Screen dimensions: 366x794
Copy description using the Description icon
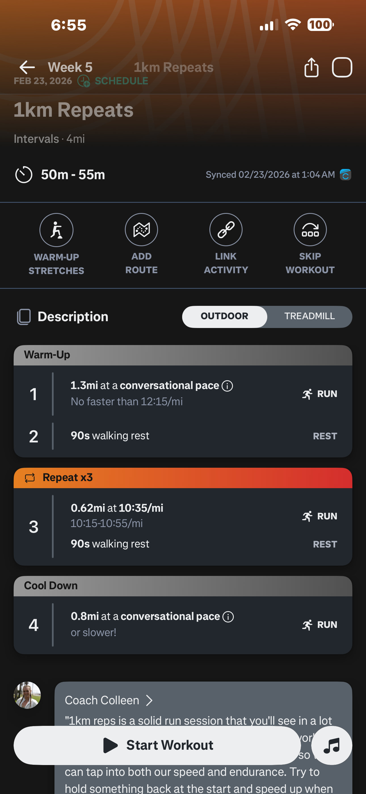24,317
